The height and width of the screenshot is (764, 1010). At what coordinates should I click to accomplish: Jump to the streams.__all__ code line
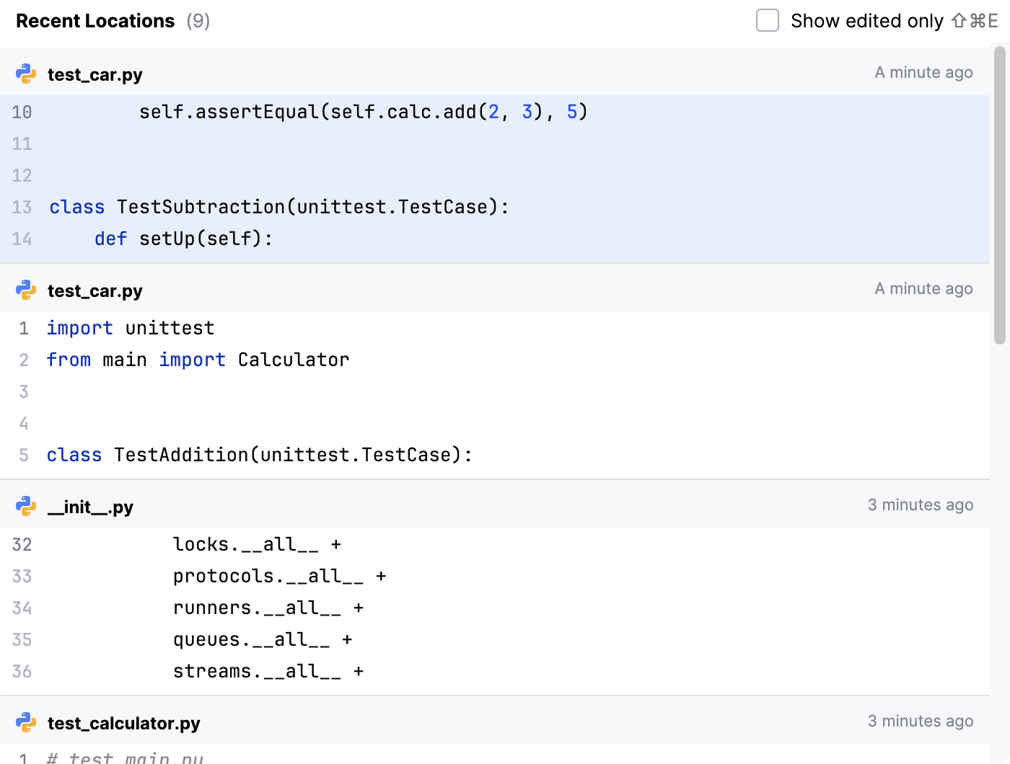268,671
